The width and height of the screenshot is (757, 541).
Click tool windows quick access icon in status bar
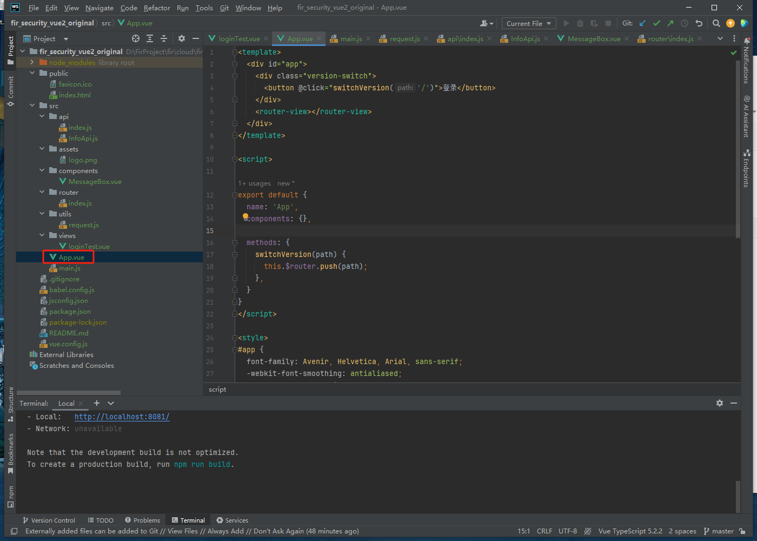coord(14,531)
